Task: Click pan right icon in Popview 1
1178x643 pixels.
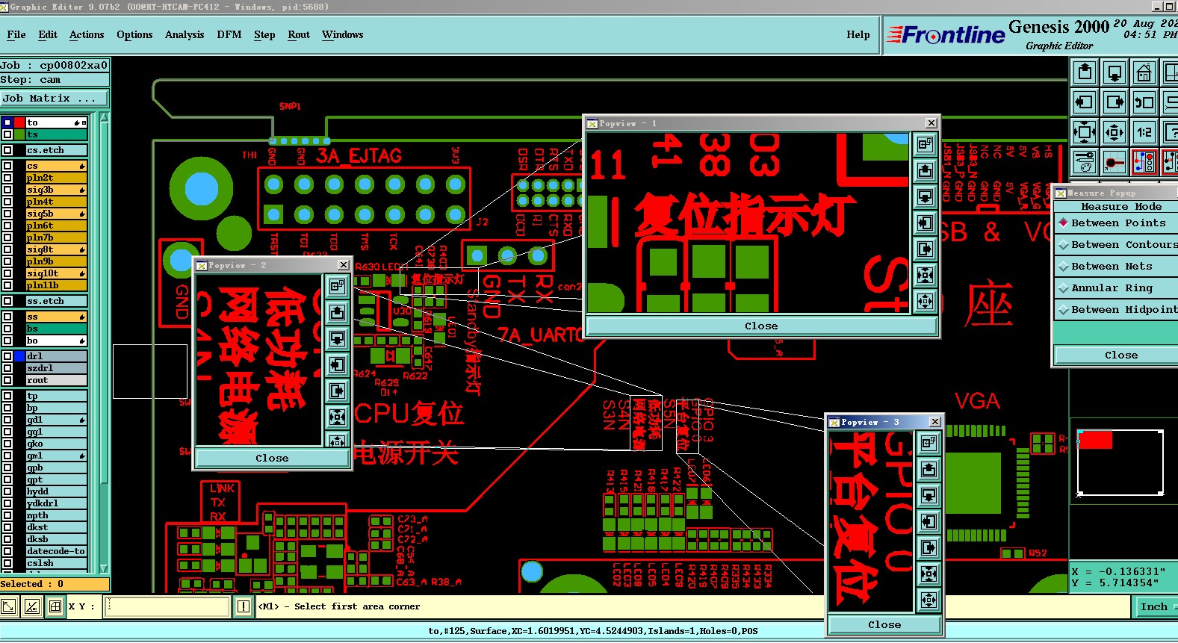Action: [x=925, y=249]
